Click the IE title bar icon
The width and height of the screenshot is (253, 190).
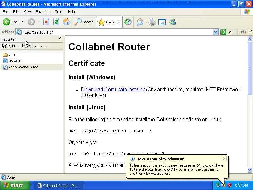coord(3,4)
